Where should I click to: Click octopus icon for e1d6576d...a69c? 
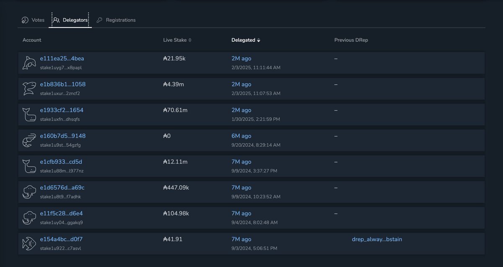point(29,193)
